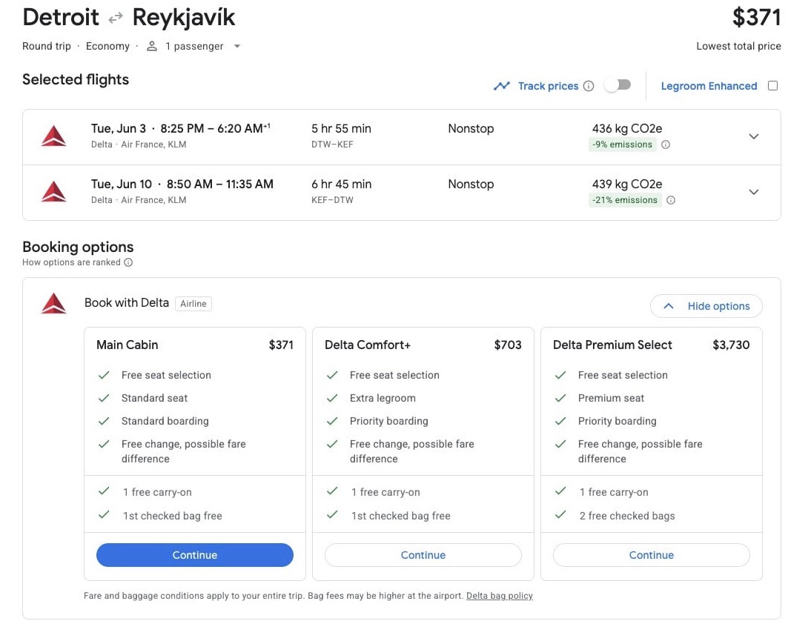Open the 1 passenger dropdown arrow
The height and width of the screenshot is (621, 808).
tap(236, 46)
